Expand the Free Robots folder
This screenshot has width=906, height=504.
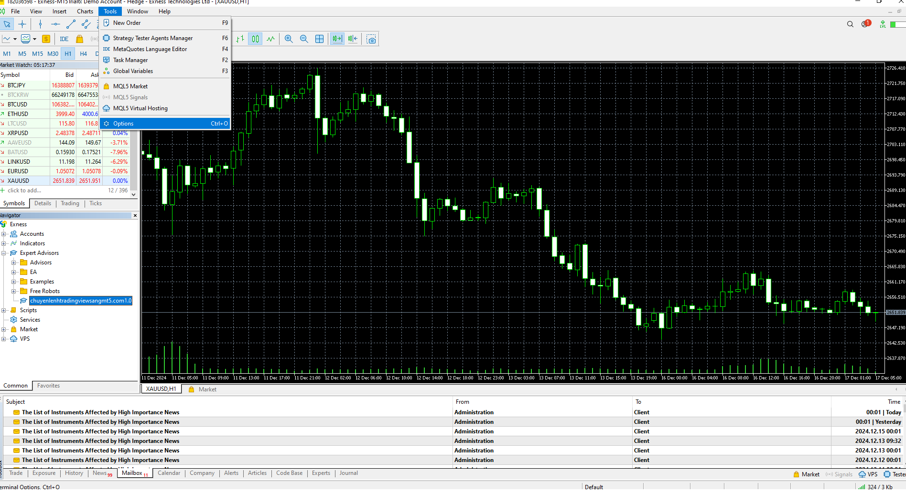pyautogui.click(x=14, y=291)
